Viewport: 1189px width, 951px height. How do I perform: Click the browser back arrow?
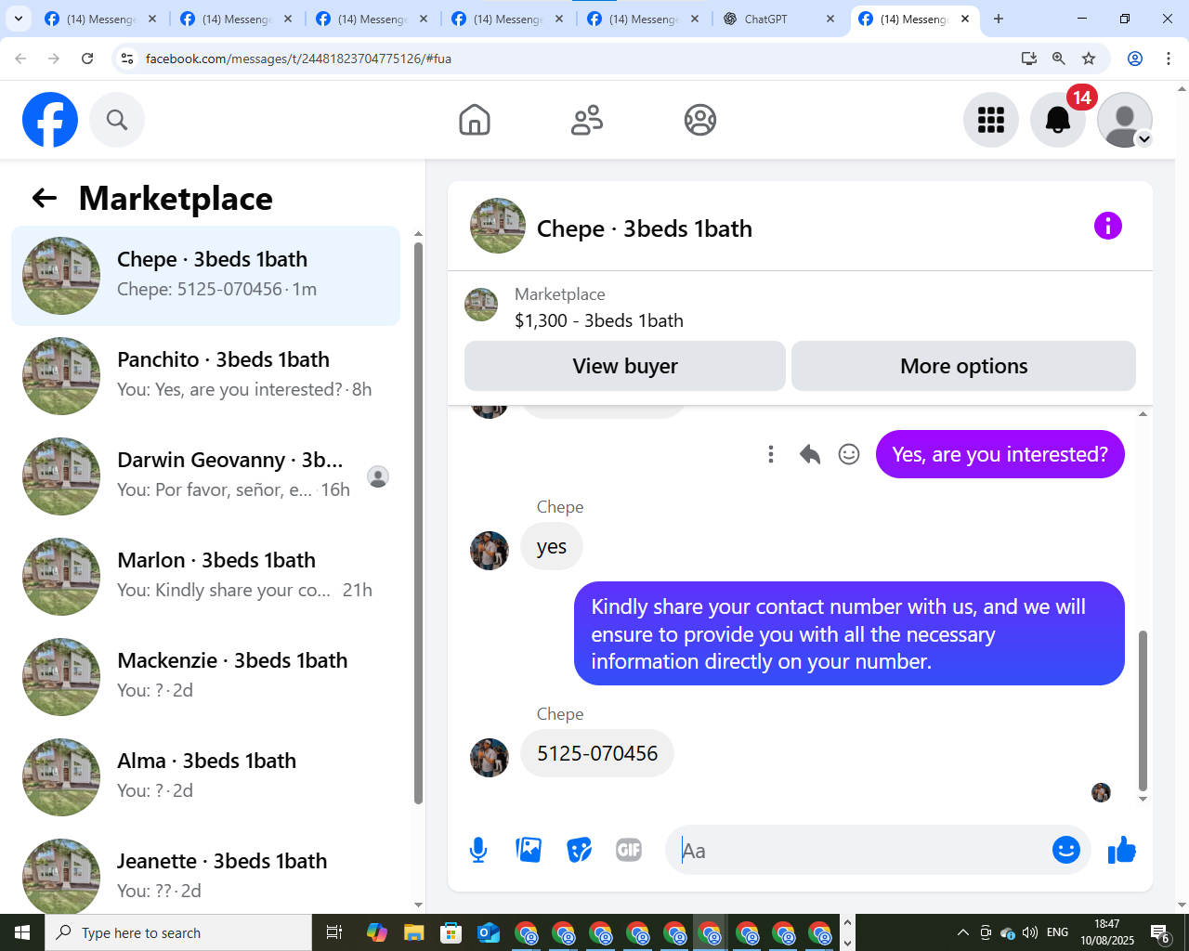(20, 59)
